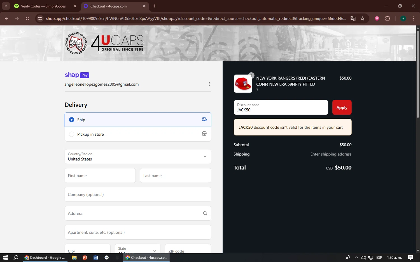Bookmark this page with the star
This screenshot has height=262, width=420.
click(x=362, y=18)
